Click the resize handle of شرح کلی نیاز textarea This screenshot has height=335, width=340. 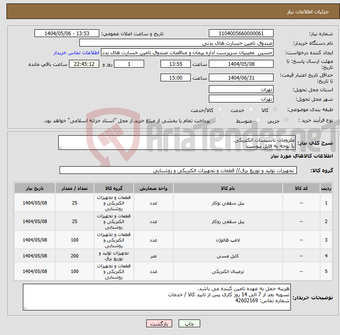click(60, 148)
